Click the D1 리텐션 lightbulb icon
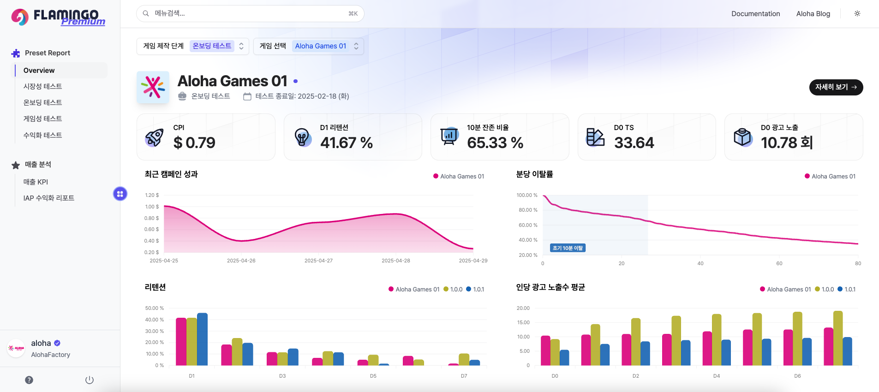This screenshot has height=392, width=879. 302,137
